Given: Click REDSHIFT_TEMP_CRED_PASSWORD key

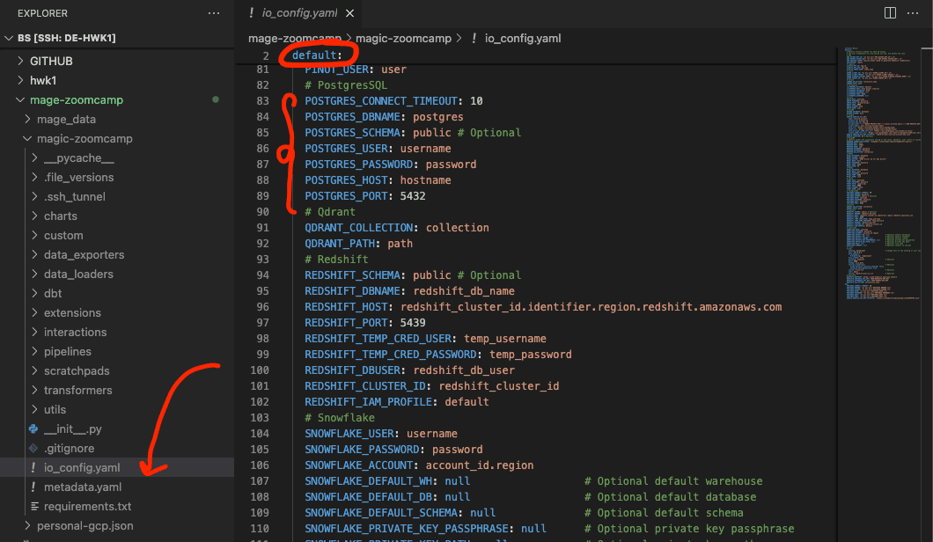Looking at the screenshot, I should (x=390, y=355).
